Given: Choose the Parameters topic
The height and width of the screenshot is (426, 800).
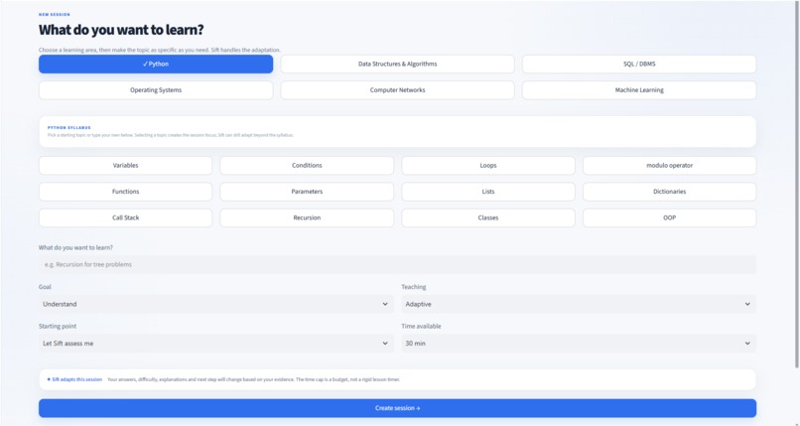Looking at the screenshot, I should pos(307,192).
